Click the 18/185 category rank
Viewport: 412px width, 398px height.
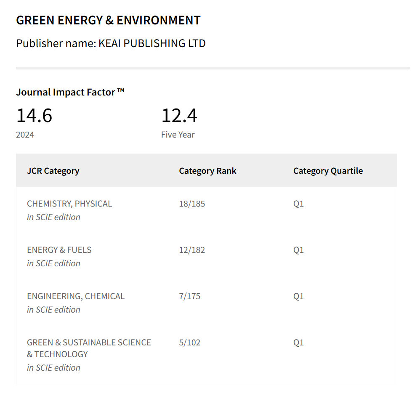click(192, 204)
